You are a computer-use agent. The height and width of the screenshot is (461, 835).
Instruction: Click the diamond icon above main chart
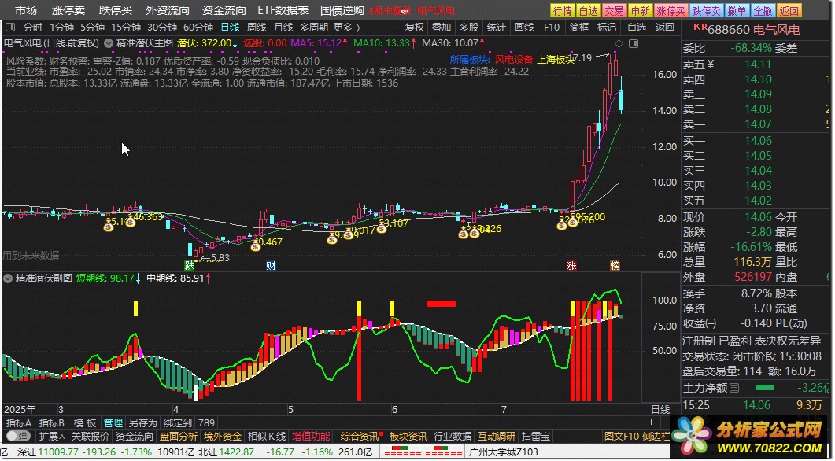[619, 43]
